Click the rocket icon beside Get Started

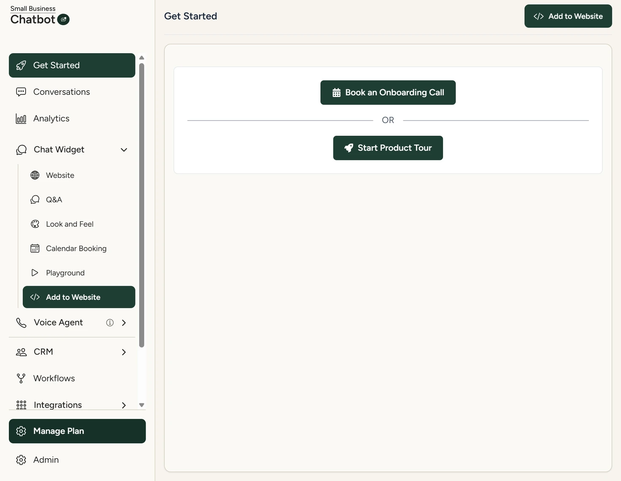tap(21, 65)
